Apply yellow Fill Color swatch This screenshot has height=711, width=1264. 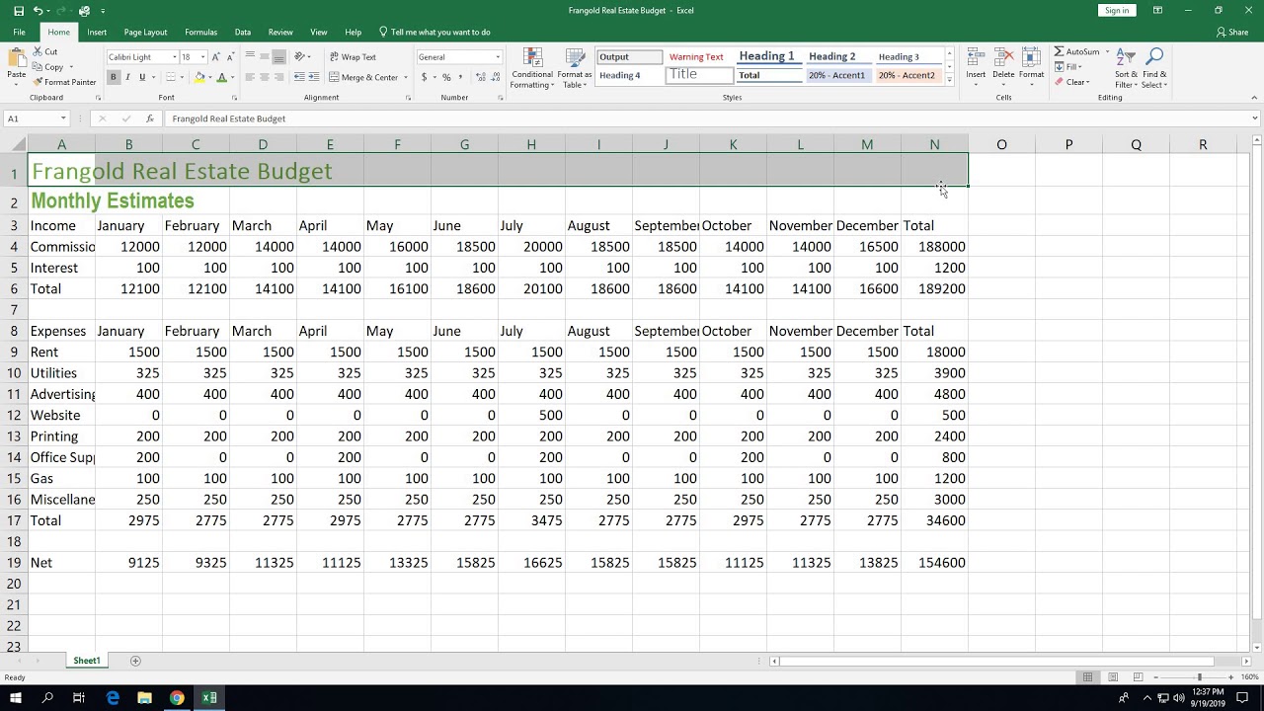pyautogui.click(x=199, y=77)
